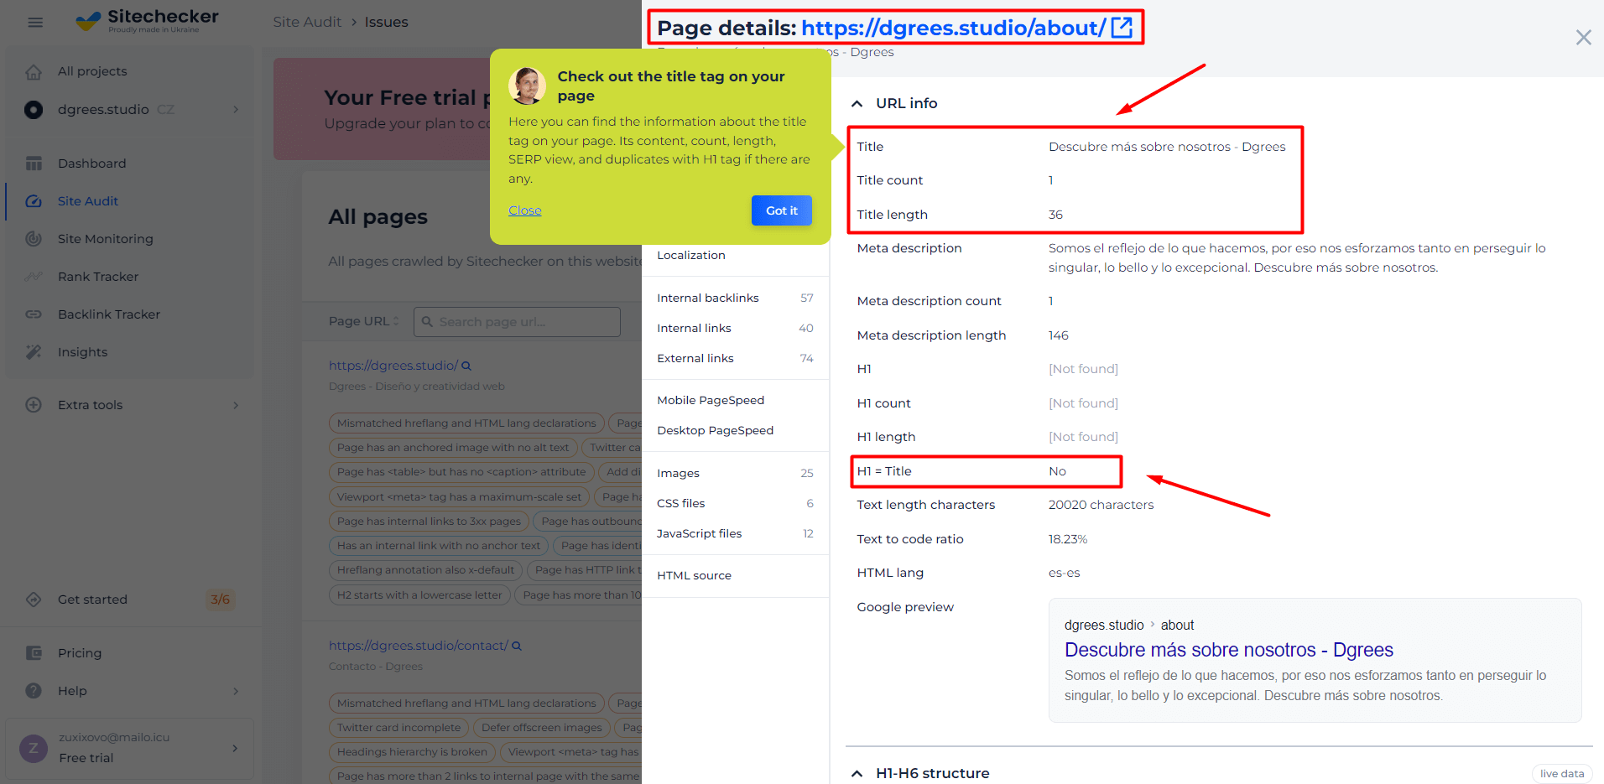Click the Insights wand icon
The height and width of the screenshot is (784, 1604).
[34, 352]
